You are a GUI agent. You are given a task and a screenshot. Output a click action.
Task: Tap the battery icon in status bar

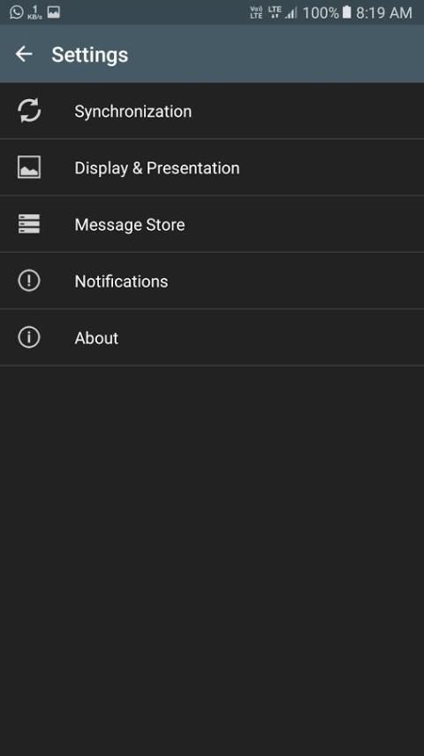pos(346,12)
